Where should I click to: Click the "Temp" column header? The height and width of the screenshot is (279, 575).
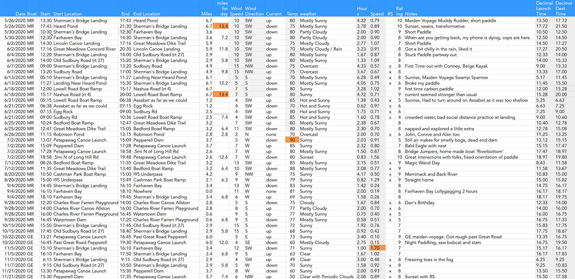[x=292, y=14]
